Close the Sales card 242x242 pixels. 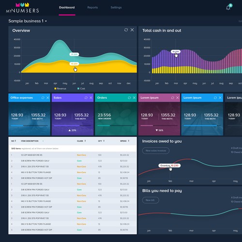tap(91, 98)
